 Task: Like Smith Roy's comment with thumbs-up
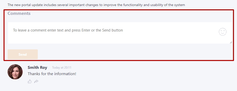(30, 81)
